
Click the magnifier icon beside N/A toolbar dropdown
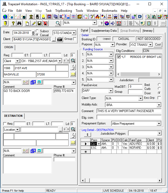(x=58, y=23)
